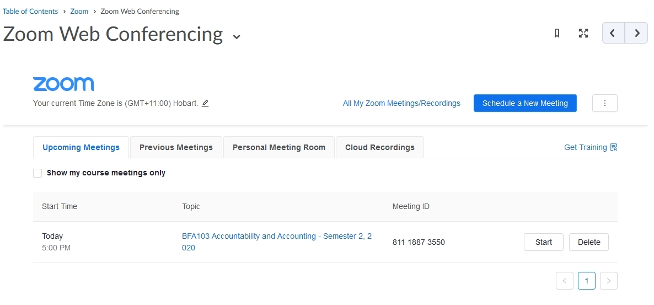Viewport: 654px width, 305px height.
Task: Click the 5:00 PM time text
Action: tap(56, 248)
